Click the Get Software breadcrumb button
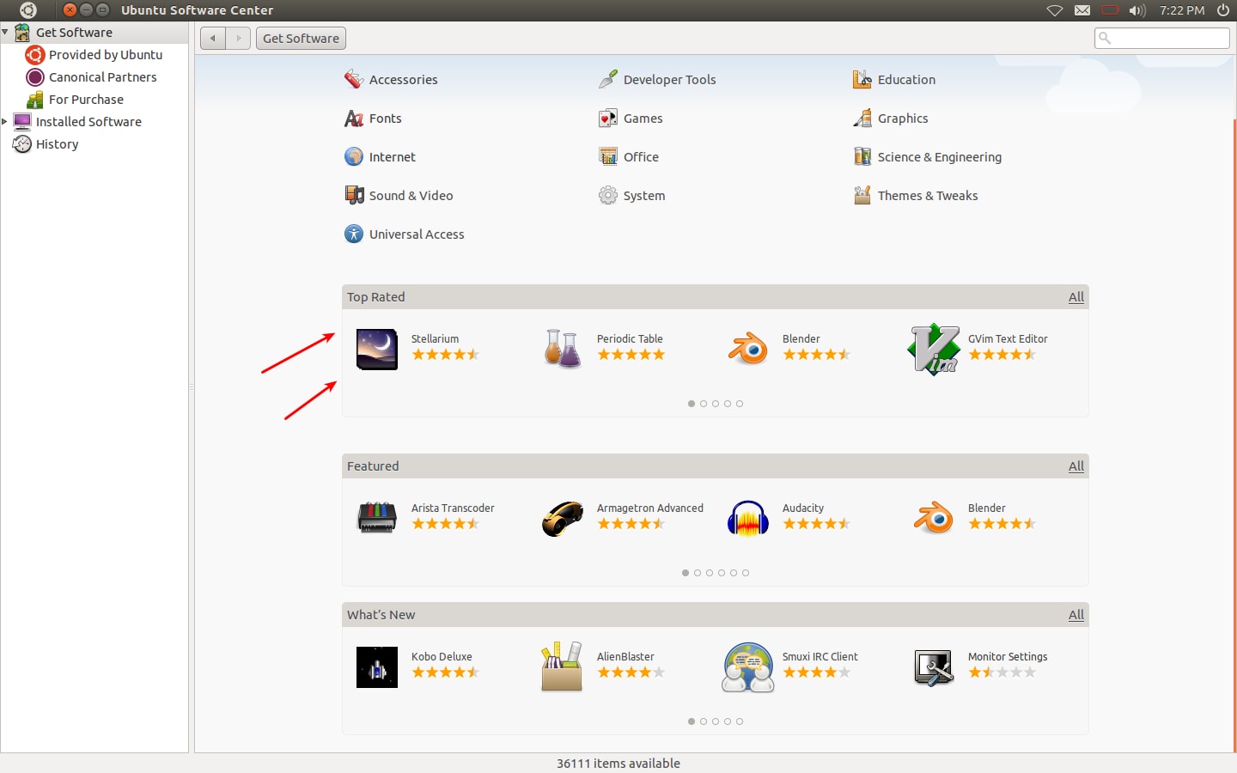1237x773 pixels. [x=301, y=38]
